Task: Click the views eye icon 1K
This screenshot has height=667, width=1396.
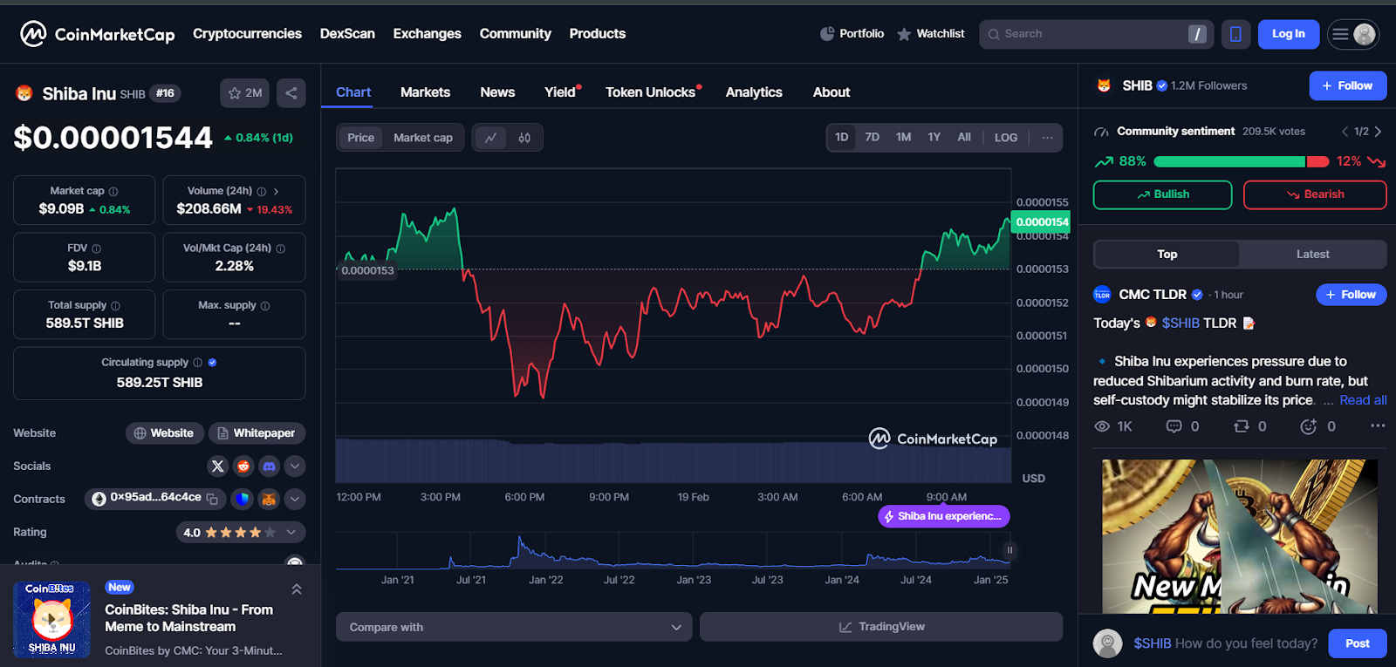Action: tap(1102, 426)
